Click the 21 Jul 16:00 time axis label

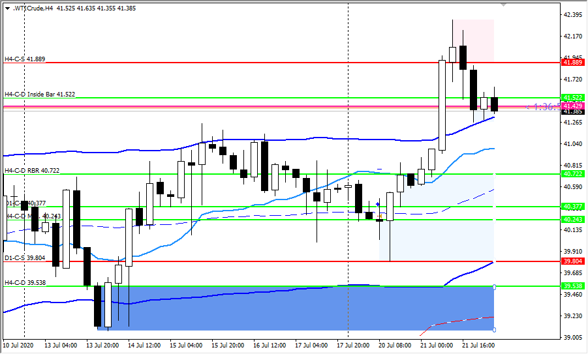click(x=478, y=345)
